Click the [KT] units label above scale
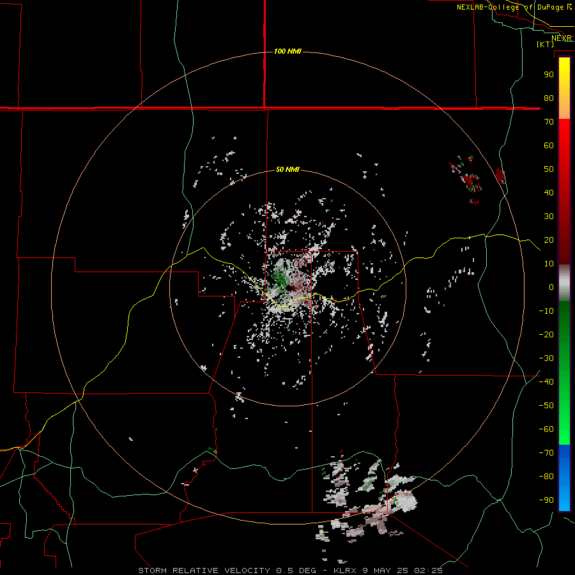This screenshot has width=575, height=575. coord(546,44)
